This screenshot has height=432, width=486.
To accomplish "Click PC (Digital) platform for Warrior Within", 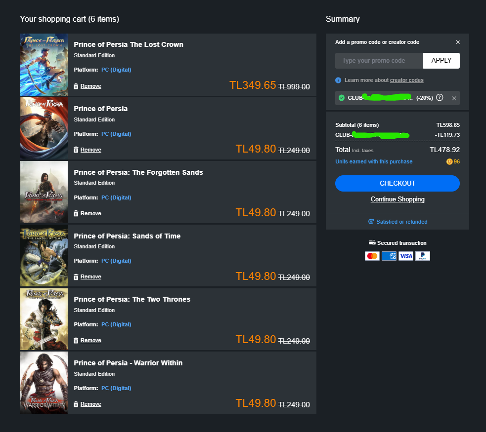I will (116, 388).
